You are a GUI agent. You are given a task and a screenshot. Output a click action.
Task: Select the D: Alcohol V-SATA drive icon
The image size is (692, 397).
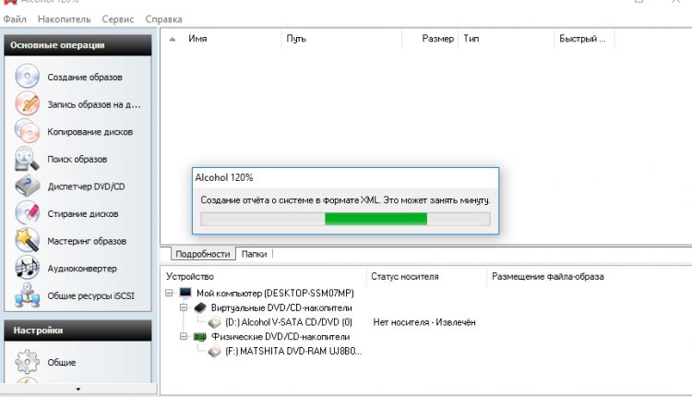click(214, 322)
